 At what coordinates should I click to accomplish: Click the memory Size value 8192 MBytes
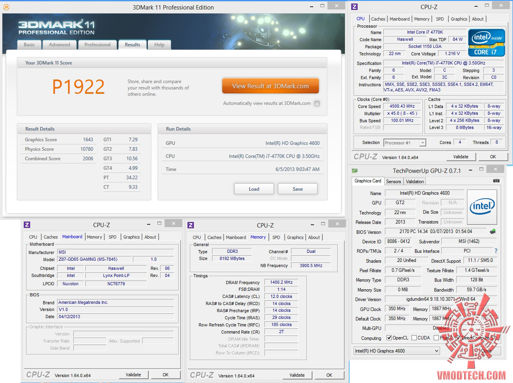232,258
